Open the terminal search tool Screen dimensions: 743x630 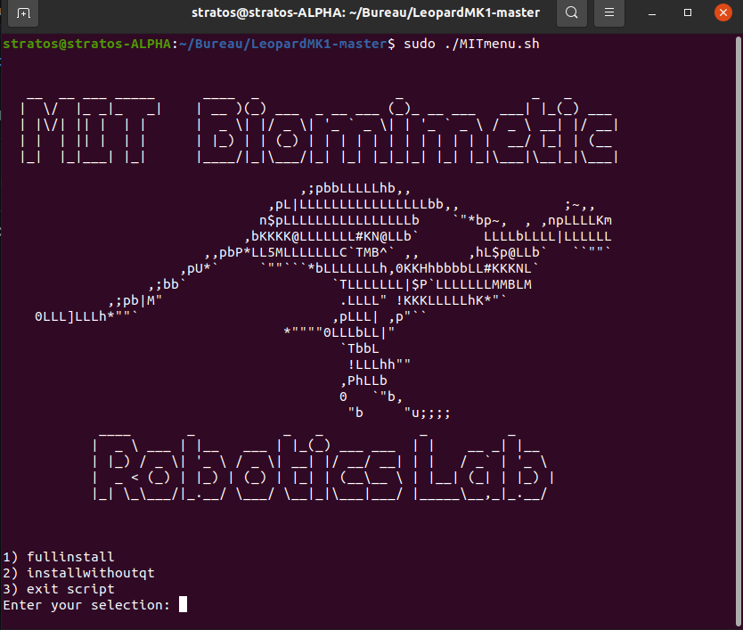tap(572, 12)
